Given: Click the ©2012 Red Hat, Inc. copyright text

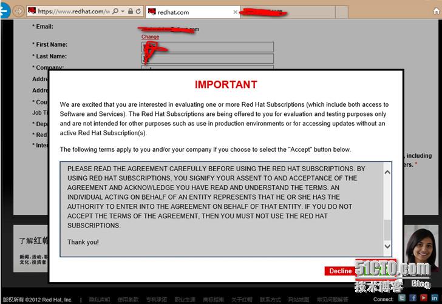Looking at the screenshot, I should (x=49, y=300).
